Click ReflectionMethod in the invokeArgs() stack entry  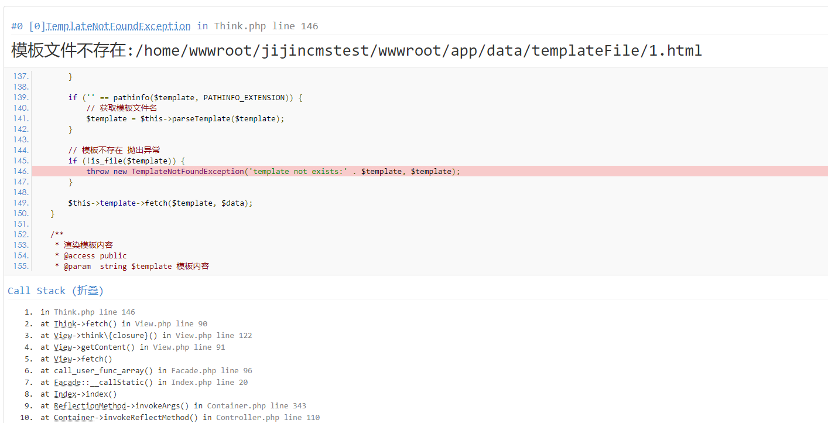point(90,405)
